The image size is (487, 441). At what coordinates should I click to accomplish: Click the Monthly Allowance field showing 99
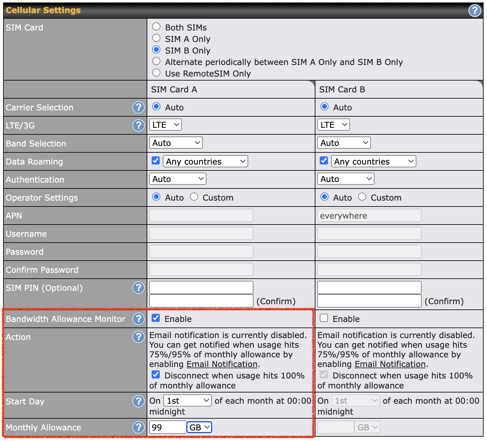pos(167,427)
